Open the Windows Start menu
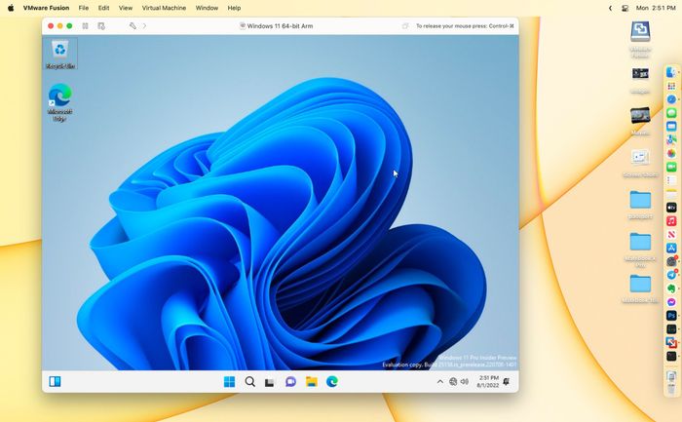The image size is (682, 422). coord(229,381)
